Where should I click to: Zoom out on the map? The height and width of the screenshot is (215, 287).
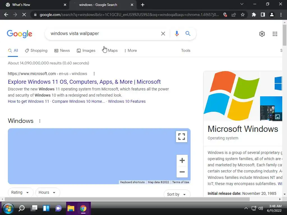(182, 172)
